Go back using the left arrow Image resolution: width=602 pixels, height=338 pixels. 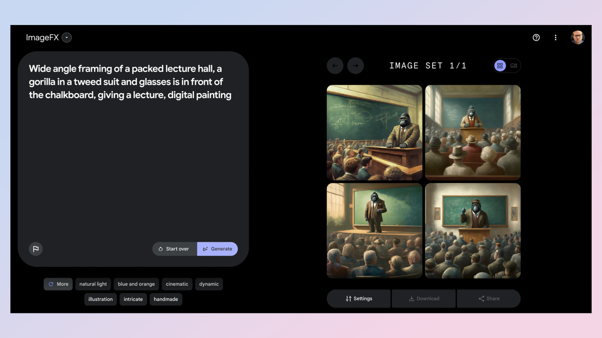335,65
